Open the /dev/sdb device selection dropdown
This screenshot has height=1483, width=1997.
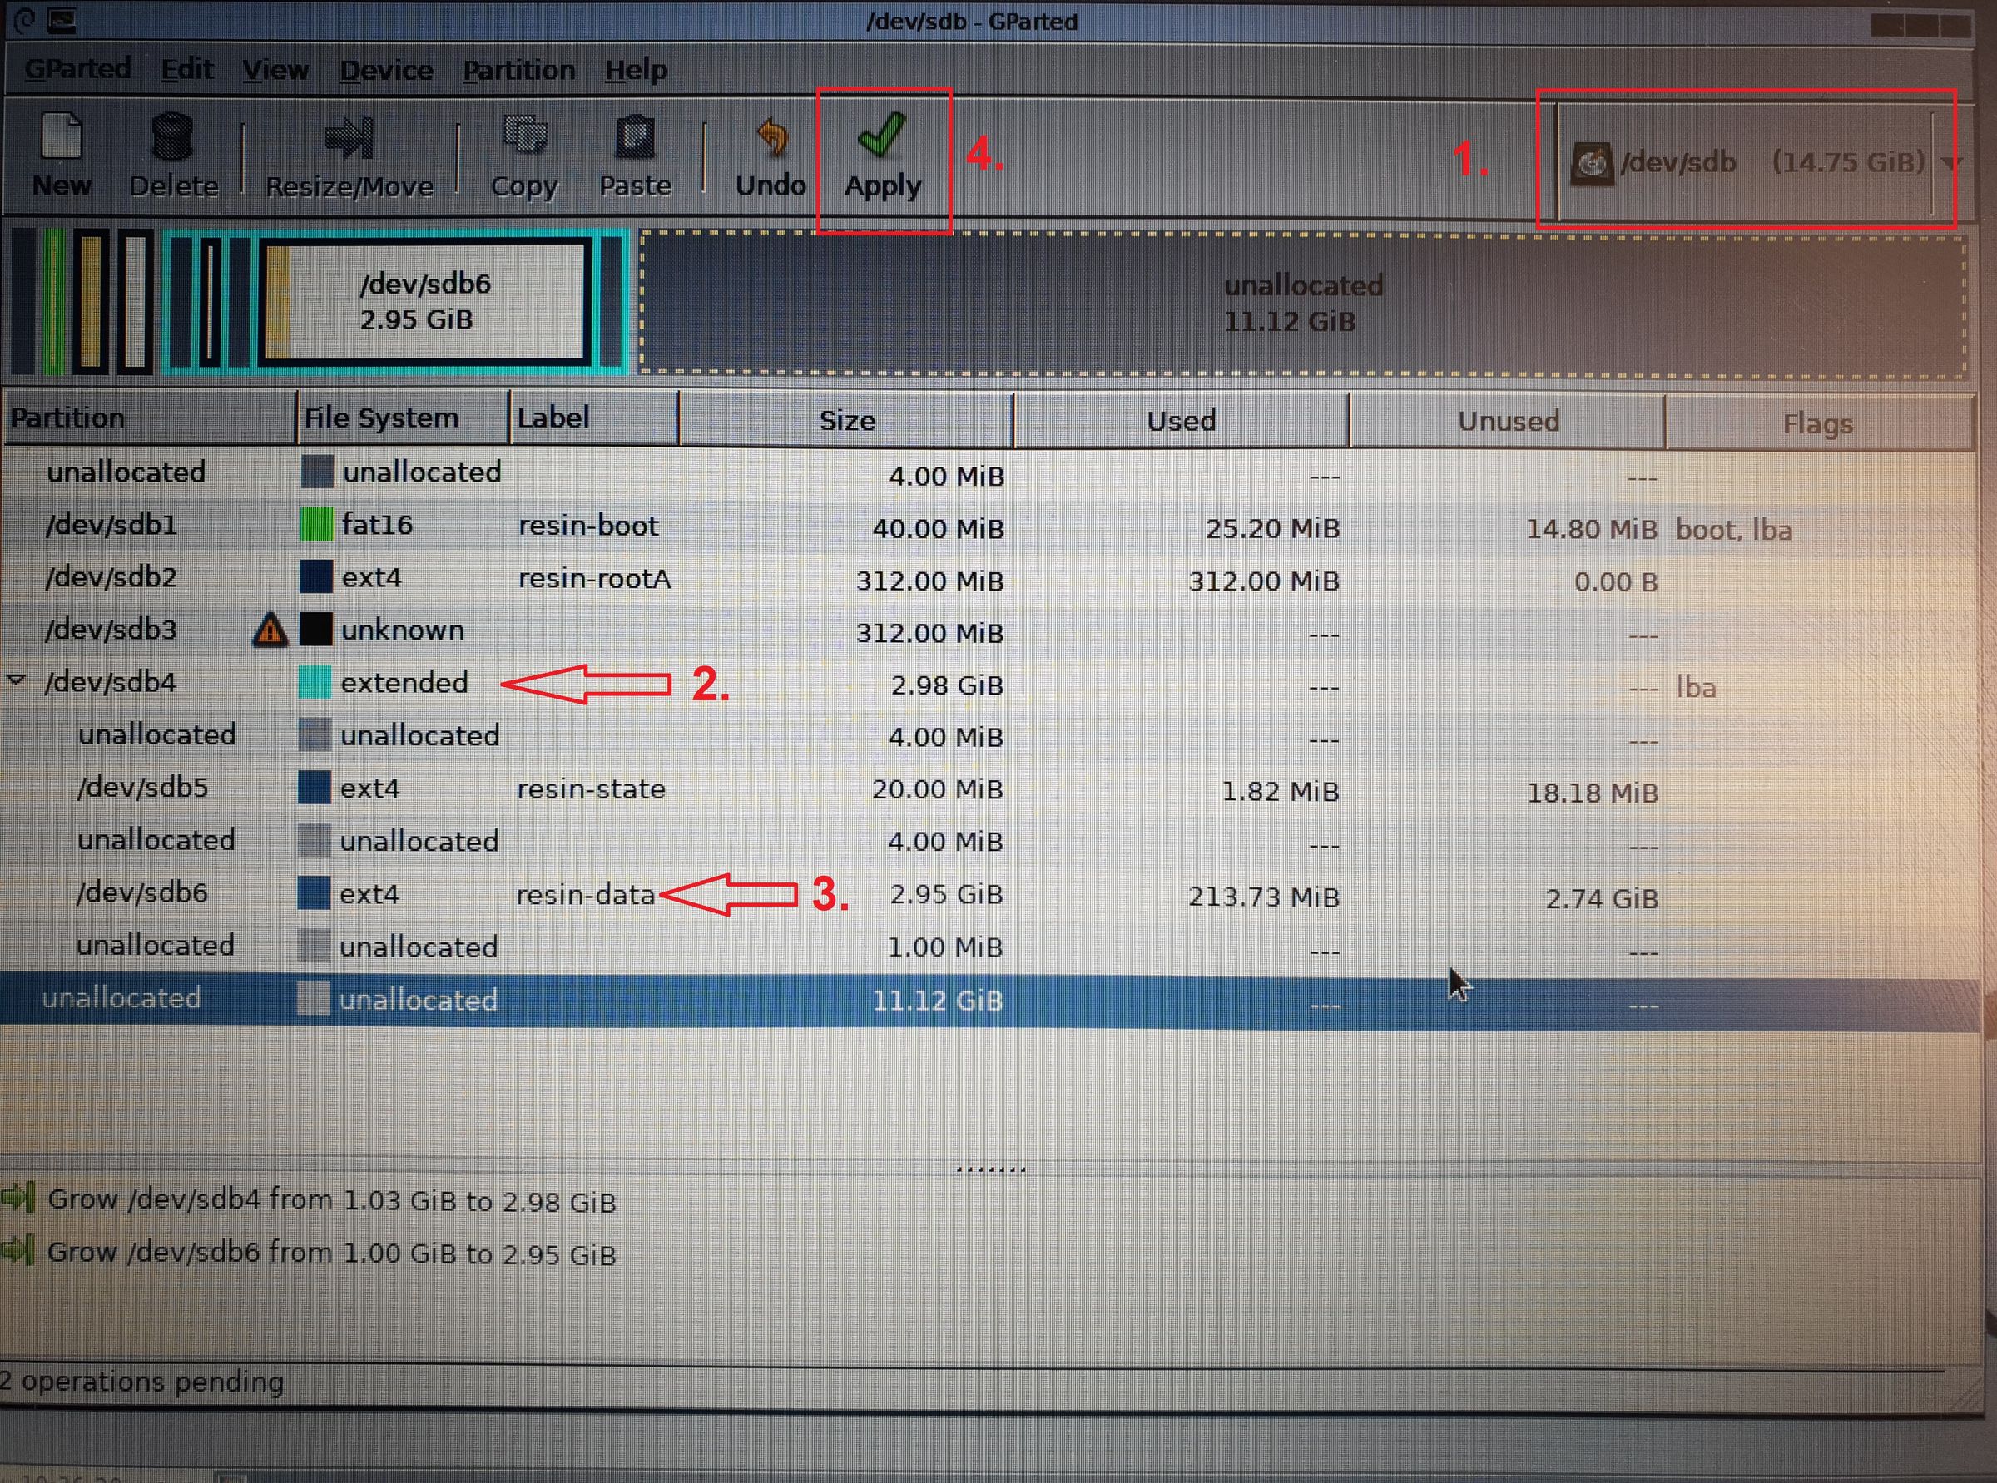click(1751, 161)
